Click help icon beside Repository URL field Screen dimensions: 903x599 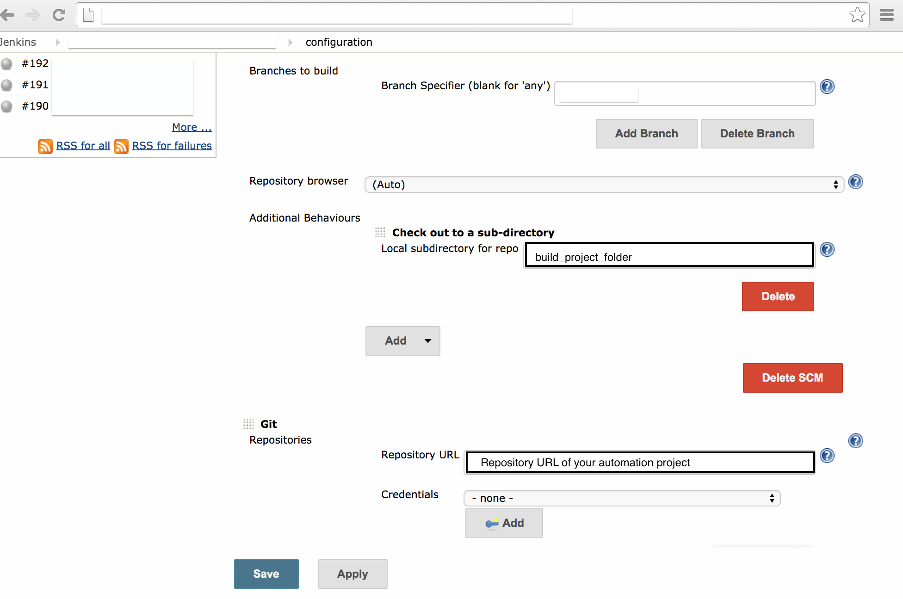(827, 456)
